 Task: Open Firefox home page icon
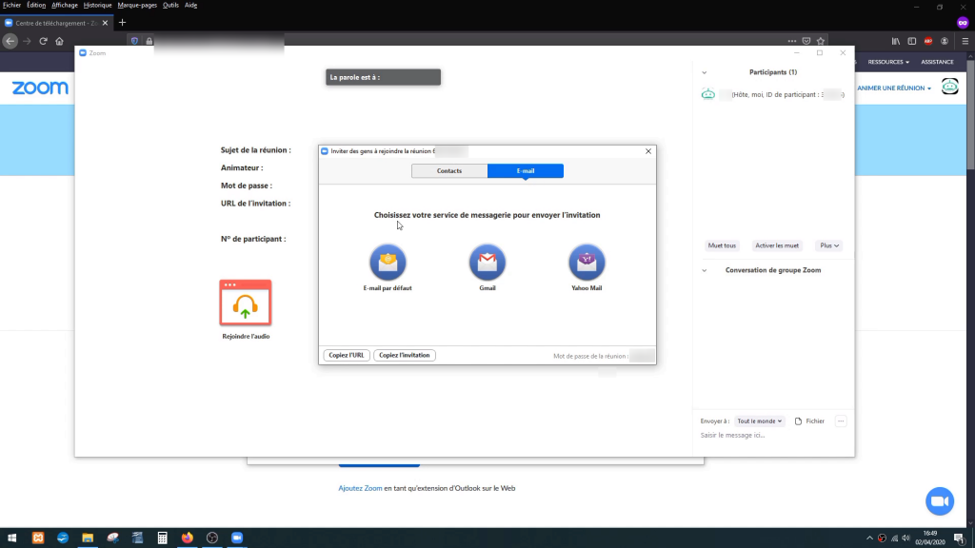(60, 41)
